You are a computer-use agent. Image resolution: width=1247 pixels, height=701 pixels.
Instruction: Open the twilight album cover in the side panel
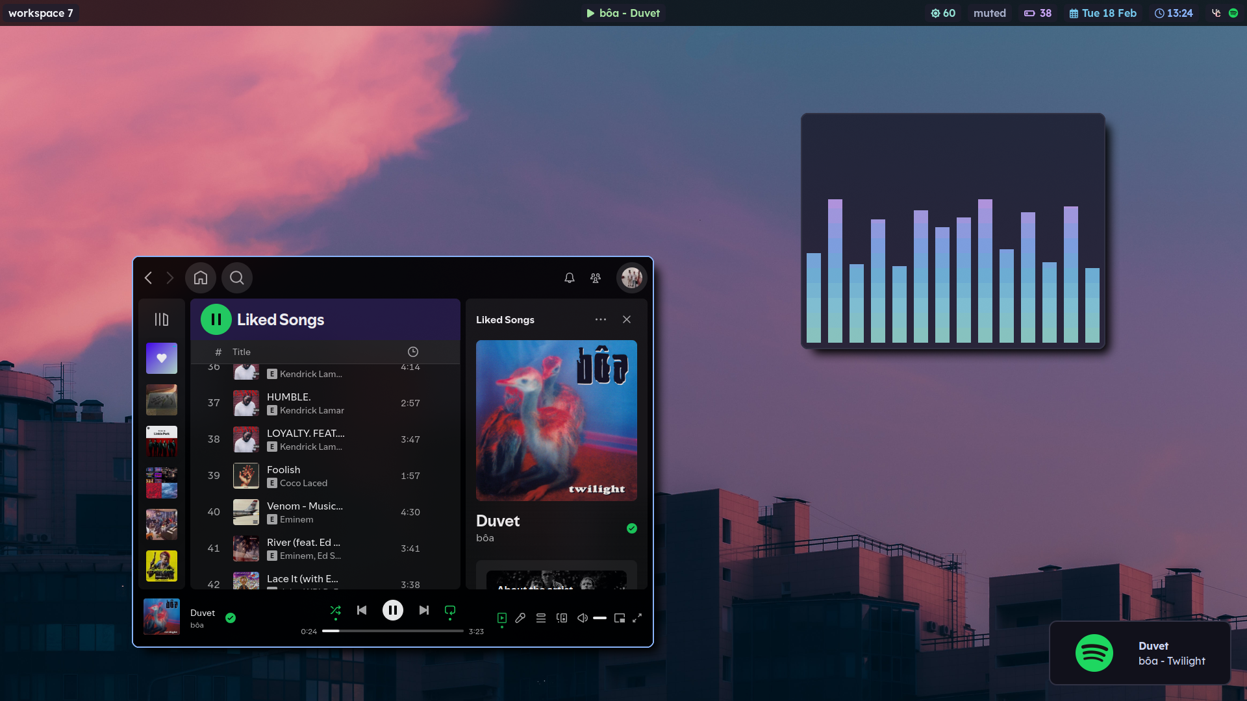coord(557,421)
